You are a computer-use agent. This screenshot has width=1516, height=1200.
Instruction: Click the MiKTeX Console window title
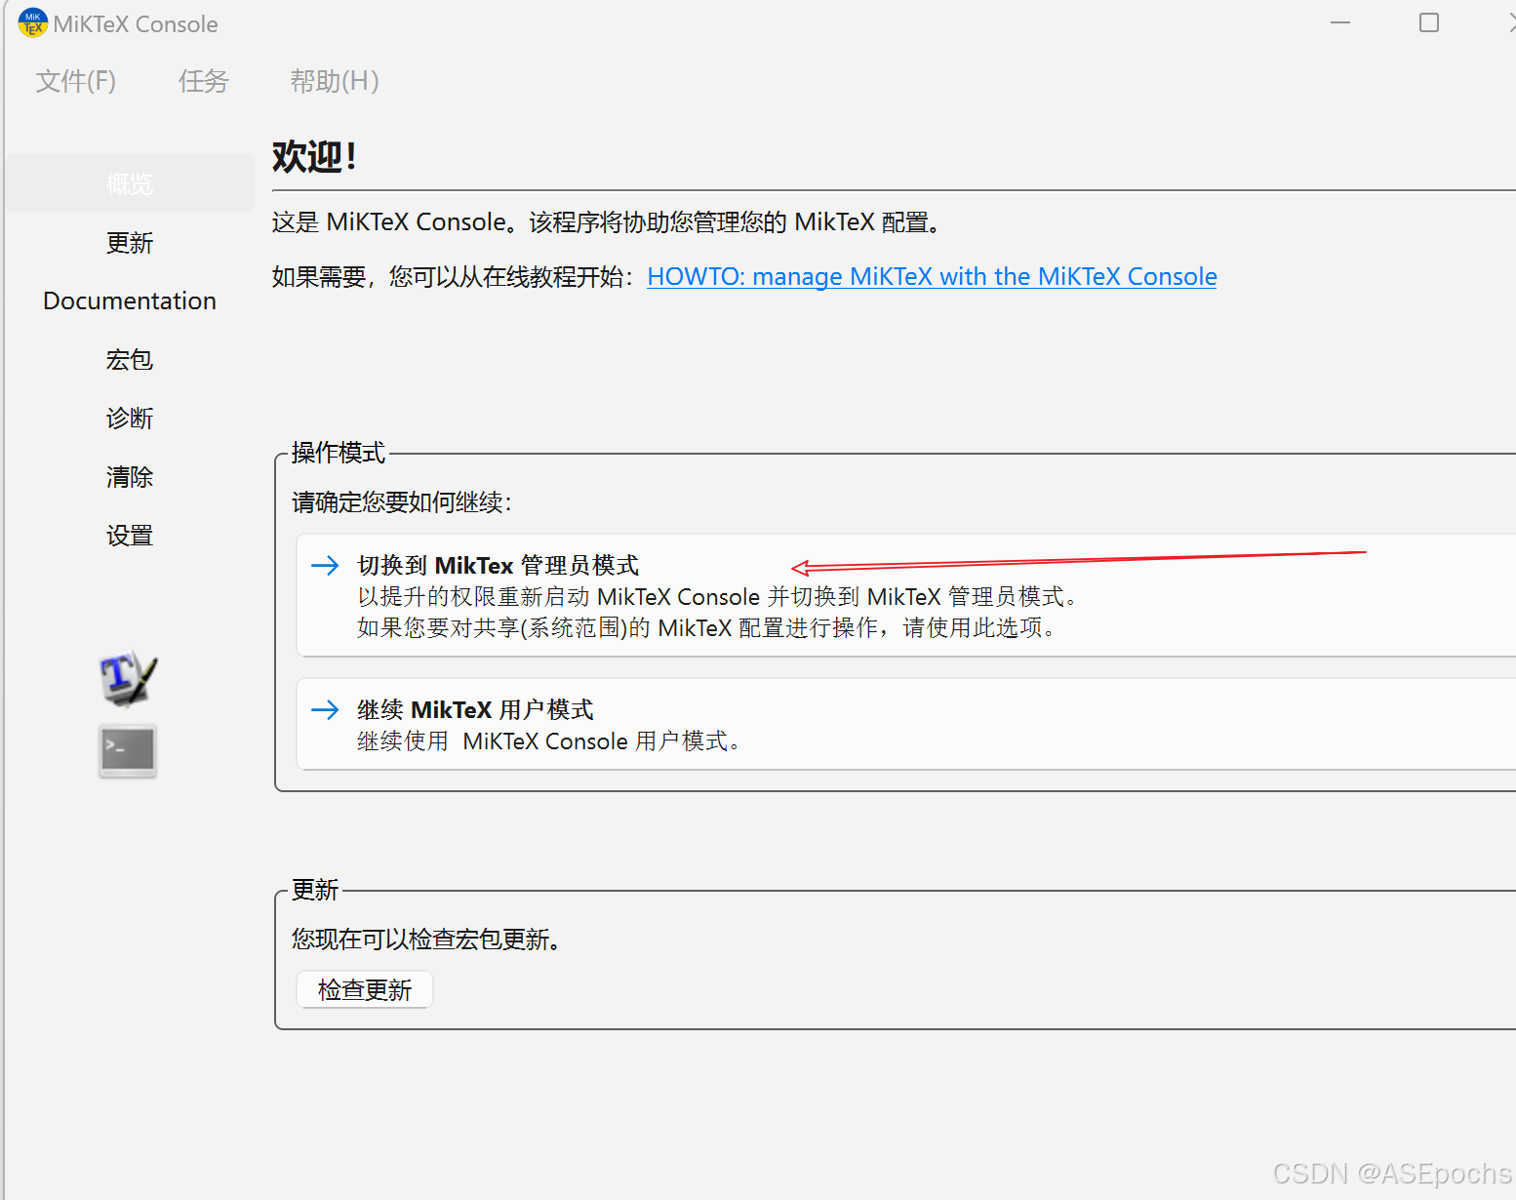(136, 24)
